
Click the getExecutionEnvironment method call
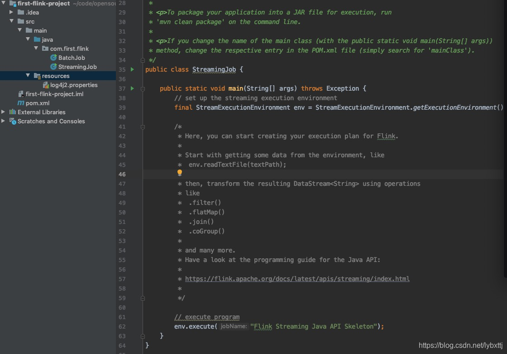[454, 107]
